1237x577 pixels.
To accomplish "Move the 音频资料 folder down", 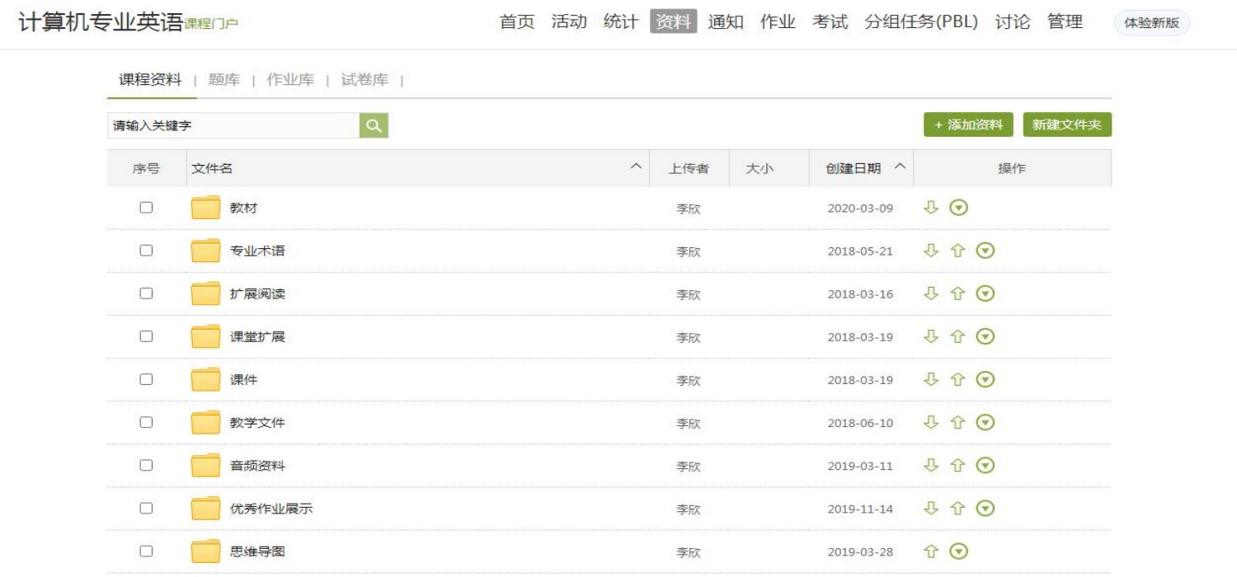I will coord(931,466).
